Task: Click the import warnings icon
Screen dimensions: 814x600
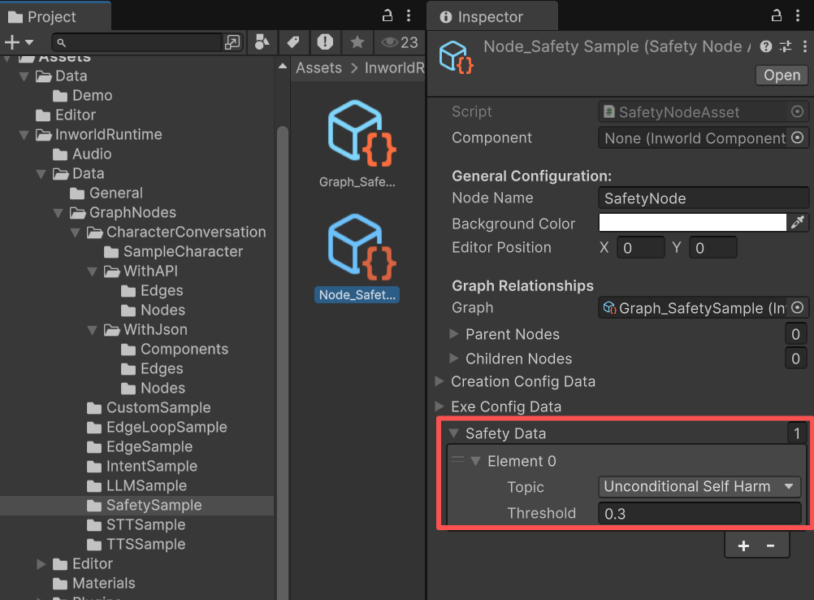Action: (x=325, y=42)
